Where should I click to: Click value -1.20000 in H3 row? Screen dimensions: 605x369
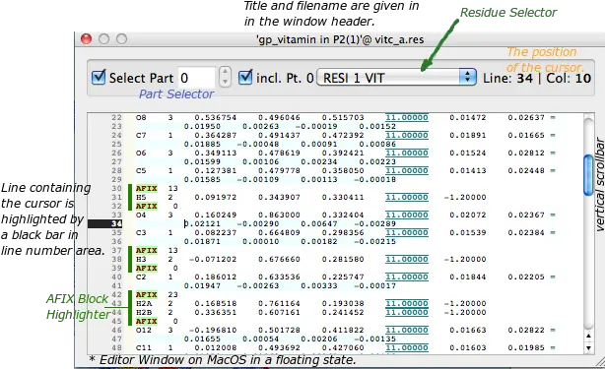coord(465,259)
